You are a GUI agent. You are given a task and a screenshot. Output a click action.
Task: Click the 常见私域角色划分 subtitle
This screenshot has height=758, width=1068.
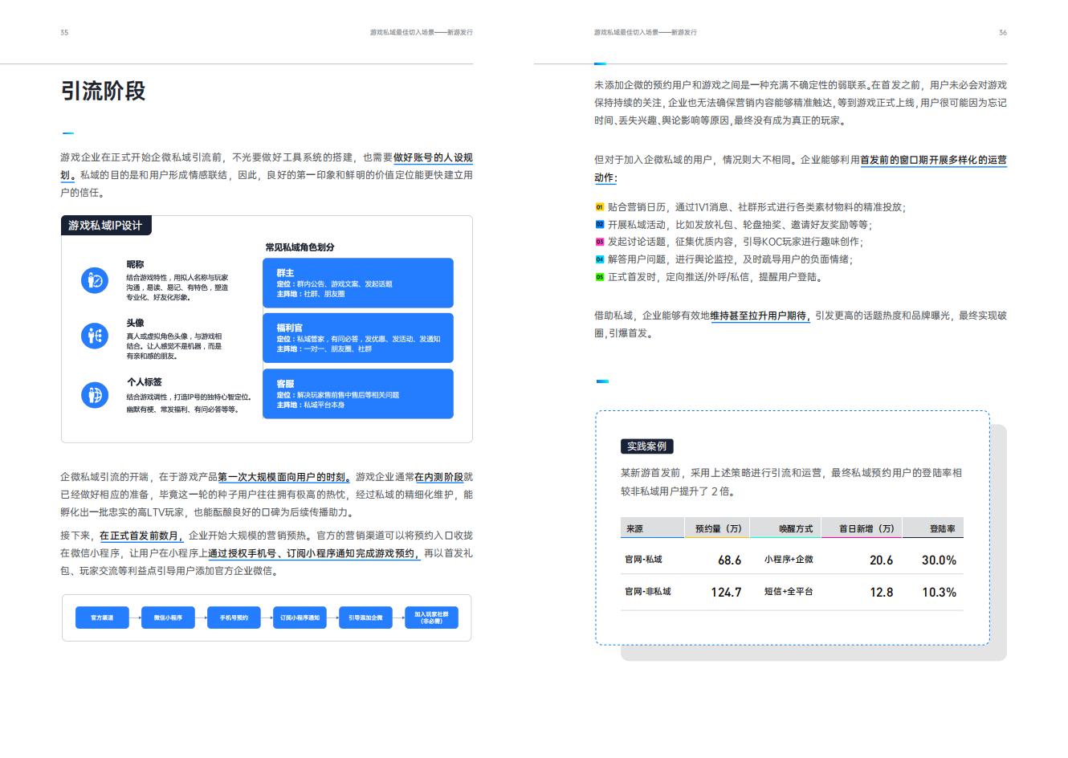tap(300, 247)
